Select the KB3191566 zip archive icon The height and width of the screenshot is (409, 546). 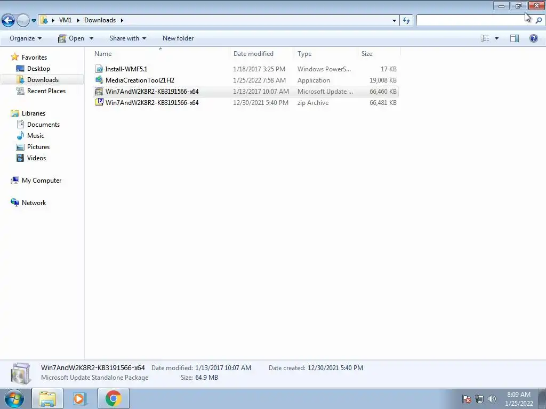click(x=99, y=102)
